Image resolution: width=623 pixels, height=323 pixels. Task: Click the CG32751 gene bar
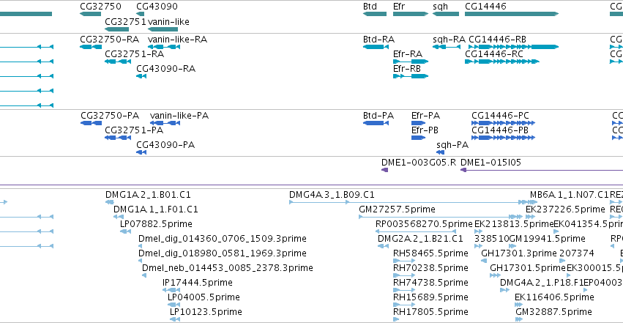[117, 29]
